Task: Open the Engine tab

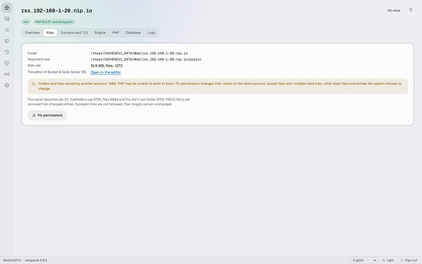Action: [x=100, y=32]
